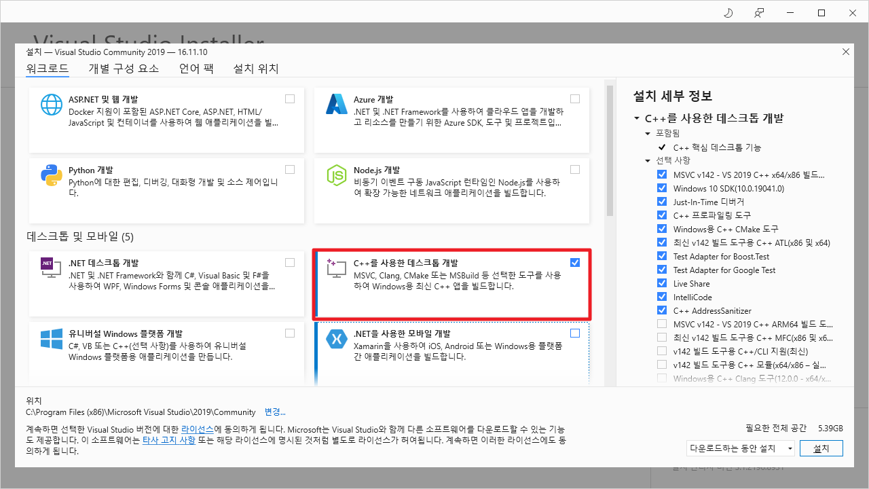Switch to the 언어 팩 tab
The width and height of the screenshot is (869, 489).
tap(196, 69)
